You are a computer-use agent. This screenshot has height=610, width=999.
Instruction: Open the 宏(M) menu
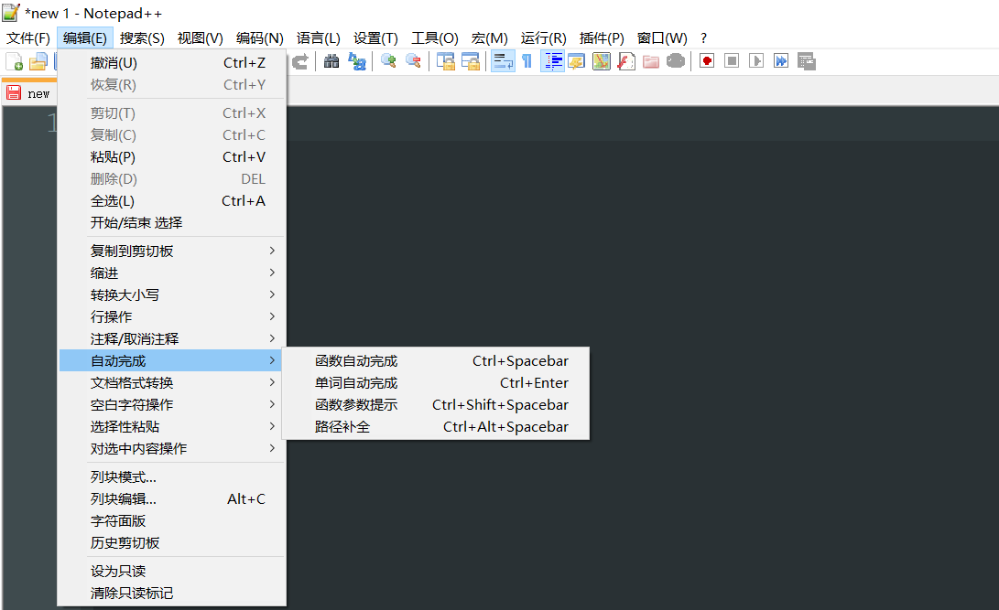[489, 38]
